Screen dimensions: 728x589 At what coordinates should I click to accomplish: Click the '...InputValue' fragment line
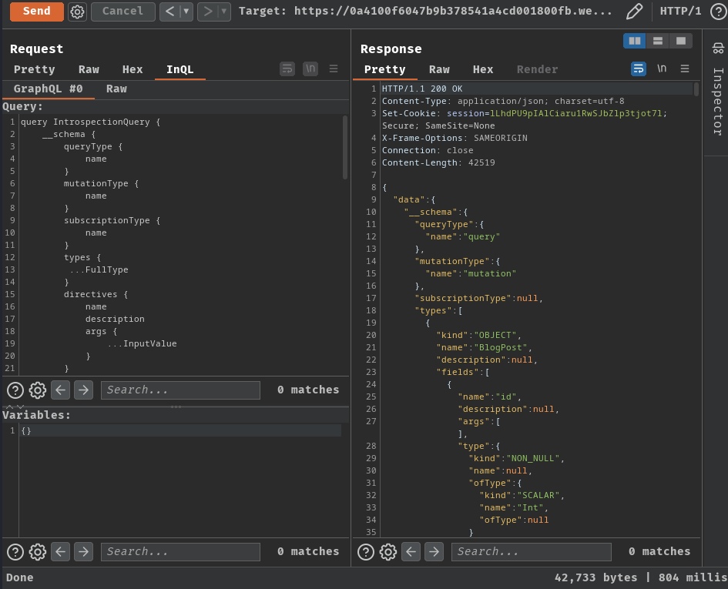143,344
